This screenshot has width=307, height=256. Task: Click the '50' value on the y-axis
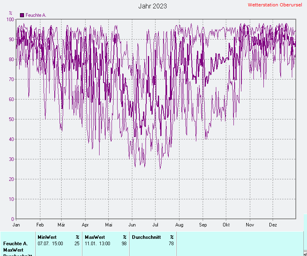pos(12,119)
